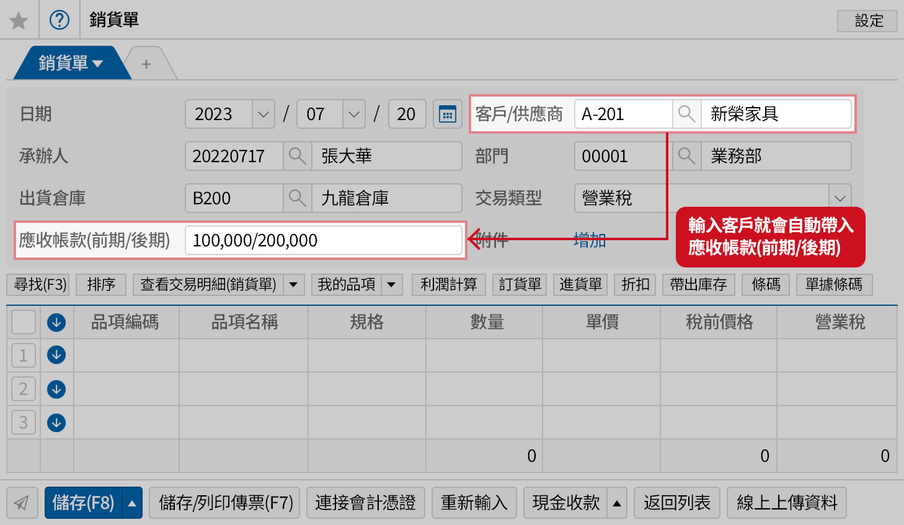Click the paper plane send icon bottom left
904x525 pixels.
(x=22, y=503)
